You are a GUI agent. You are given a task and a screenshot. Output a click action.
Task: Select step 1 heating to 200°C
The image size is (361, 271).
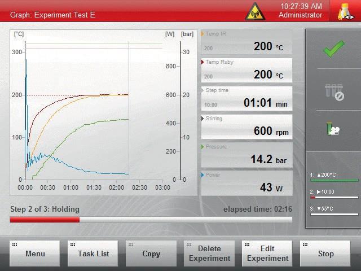[334, 177]
